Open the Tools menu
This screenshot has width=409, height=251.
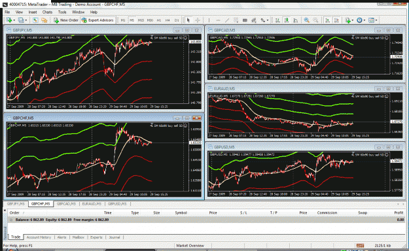(62, 12)
